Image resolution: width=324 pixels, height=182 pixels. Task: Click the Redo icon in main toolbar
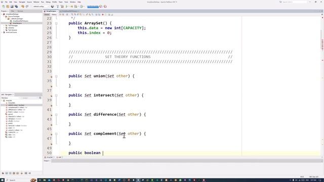coord(27,7)
